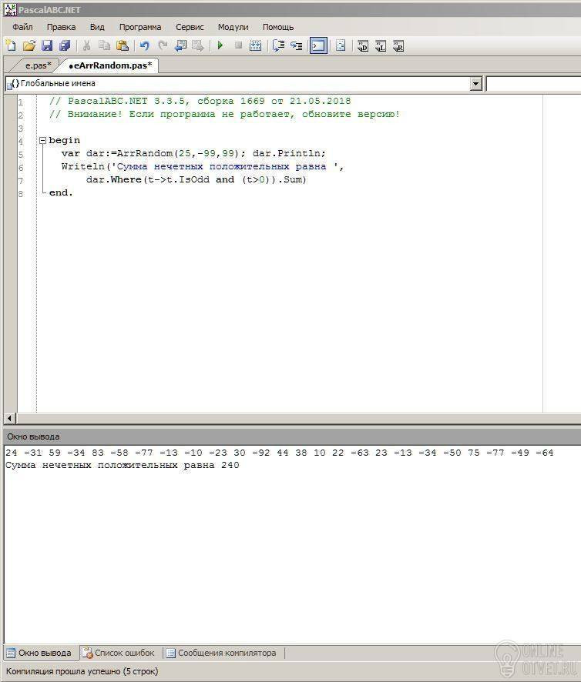
Task: Toggle the output window toolbar button
Action: [318, 45]
